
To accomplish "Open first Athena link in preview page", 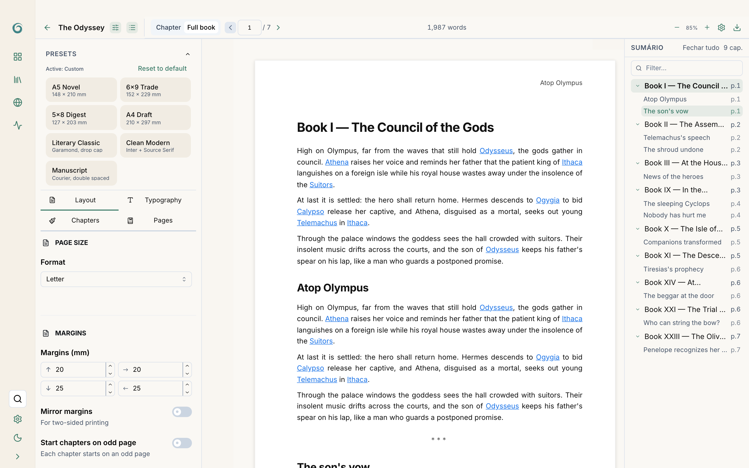I will (337, 162).
